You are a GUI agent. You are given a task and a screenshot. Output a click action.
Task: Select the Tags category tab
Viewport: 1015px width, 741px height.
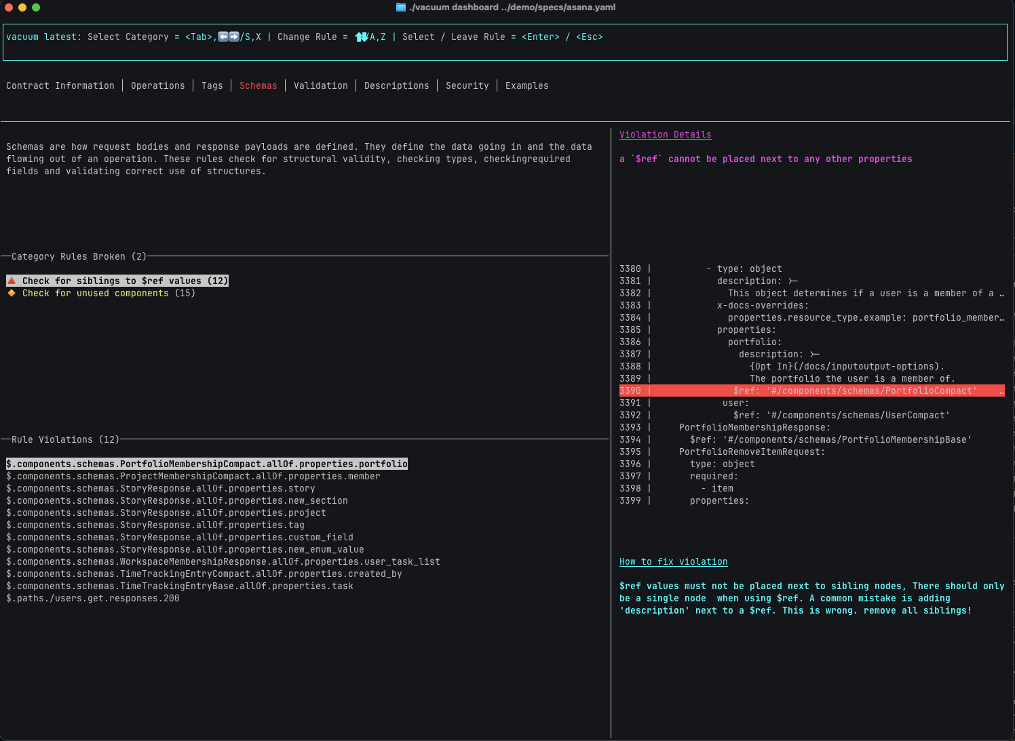point(212,85)
